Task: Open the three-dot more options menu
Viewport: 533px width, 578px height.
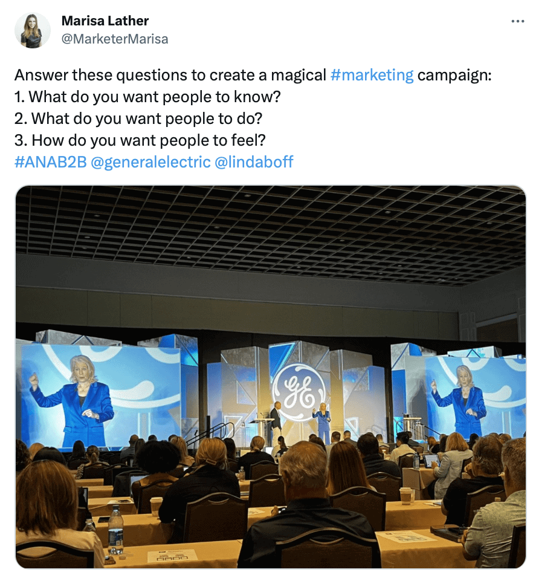Action: tap(517, 21)
